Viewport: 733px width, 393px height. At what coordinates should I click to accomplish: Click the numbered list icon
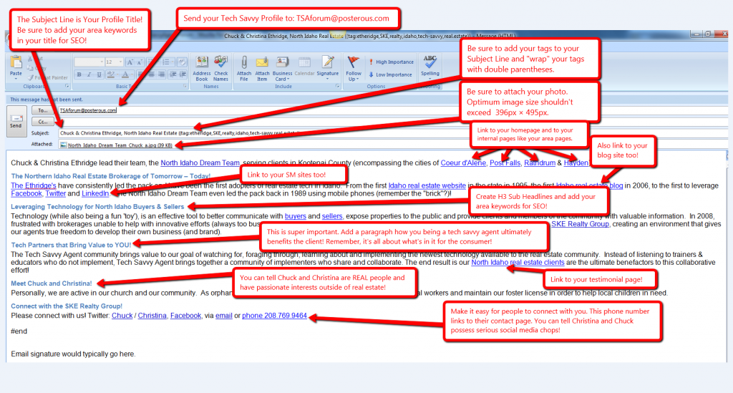168,62
